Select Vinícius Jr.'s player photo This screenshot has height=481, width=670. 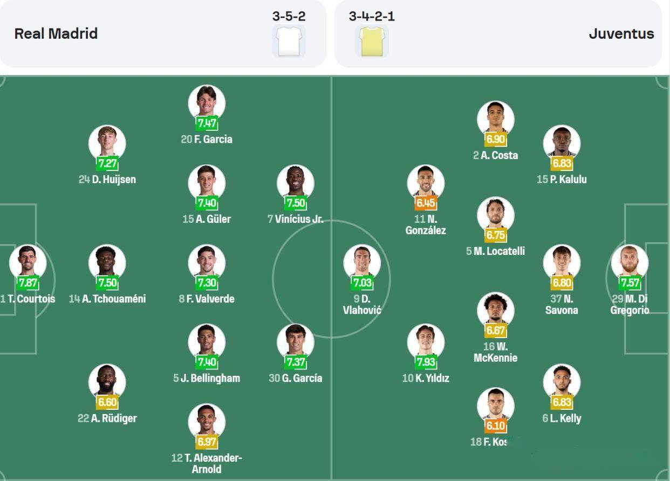pyautogui.click(x=296, y=182)
